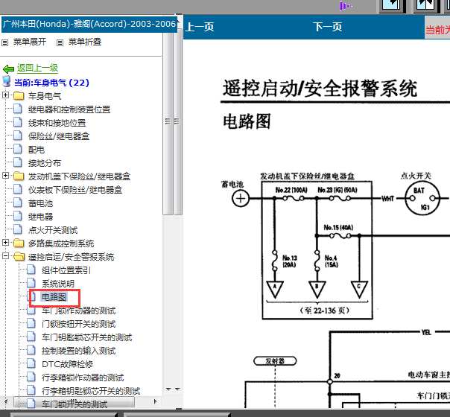Expand the 发动机盖下保险丝/继电器盒 tree node
The width and height of the screenshot is (450, 417).
click(x=5, y=176)
